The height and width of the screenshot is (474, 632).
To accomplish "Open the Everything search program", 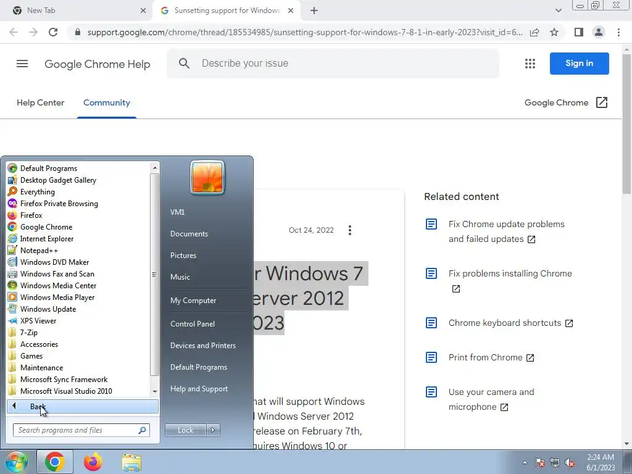I will pyautogui.click(x=38, y=192).
